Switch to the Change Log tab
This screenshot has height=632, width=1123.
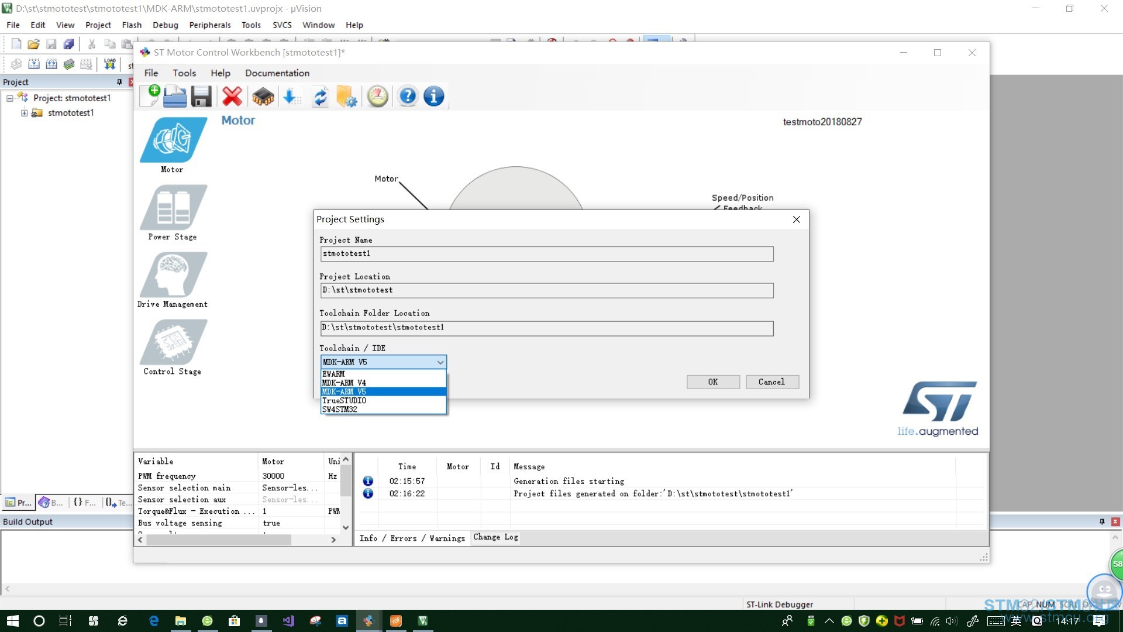coord(495,537)
